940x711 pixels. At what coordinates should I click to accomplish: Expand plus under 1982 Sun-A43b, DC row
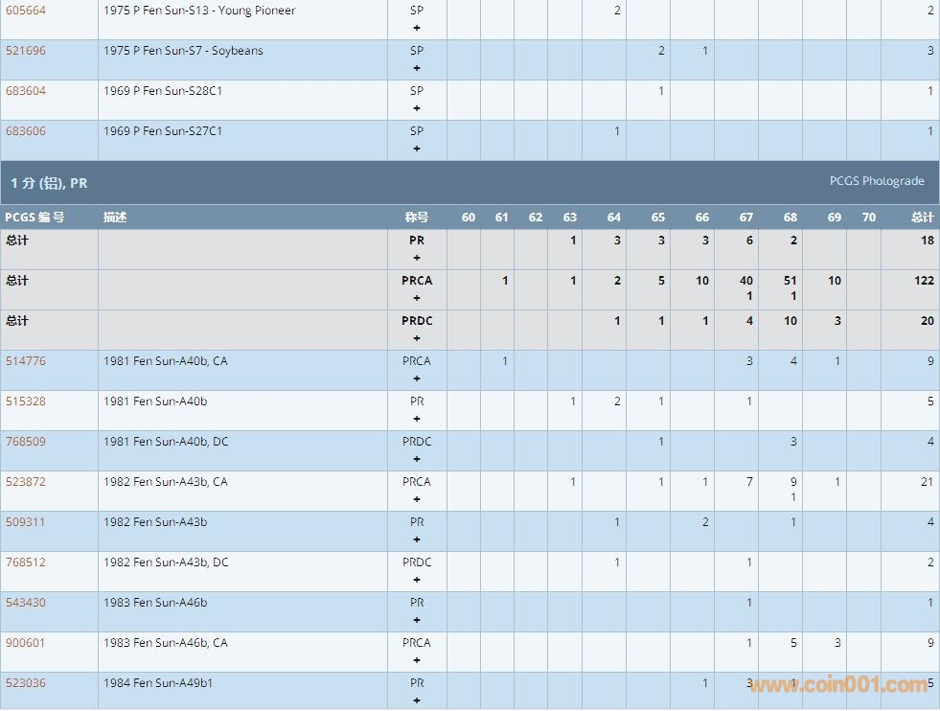coord(417,580)
